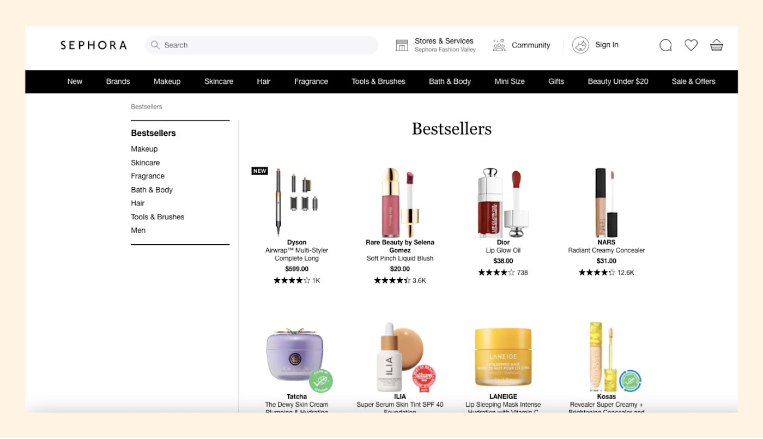Viewport: 763px width, 439px height.
Task: Select Bestsellers sidebar heading
Action: point(153,133)
